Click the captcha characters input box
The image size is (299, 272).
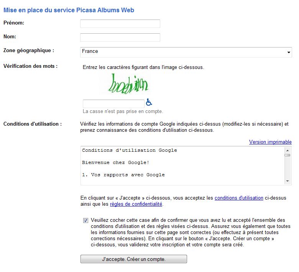point(113,104)
